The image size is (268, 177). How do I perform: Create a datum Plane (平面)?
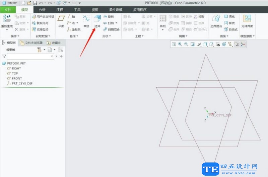click(x=61, y=21)
